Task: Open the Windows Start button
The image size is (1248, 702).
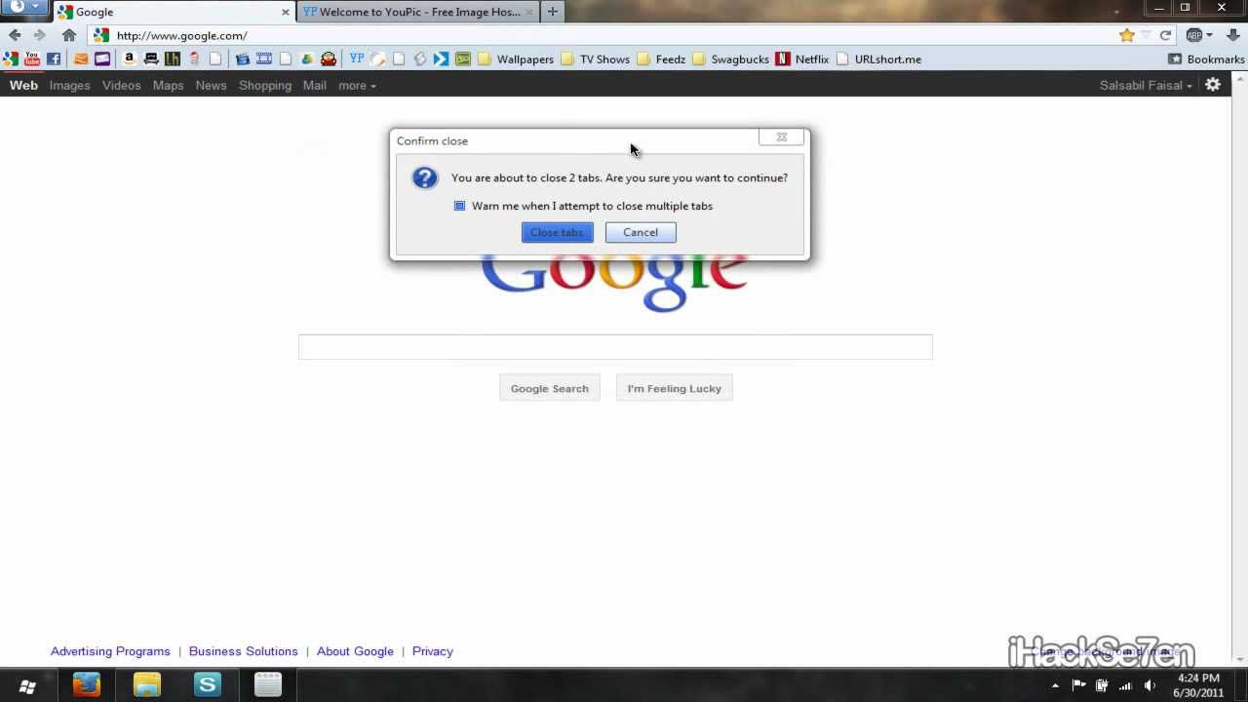Action: coord(27,685)
